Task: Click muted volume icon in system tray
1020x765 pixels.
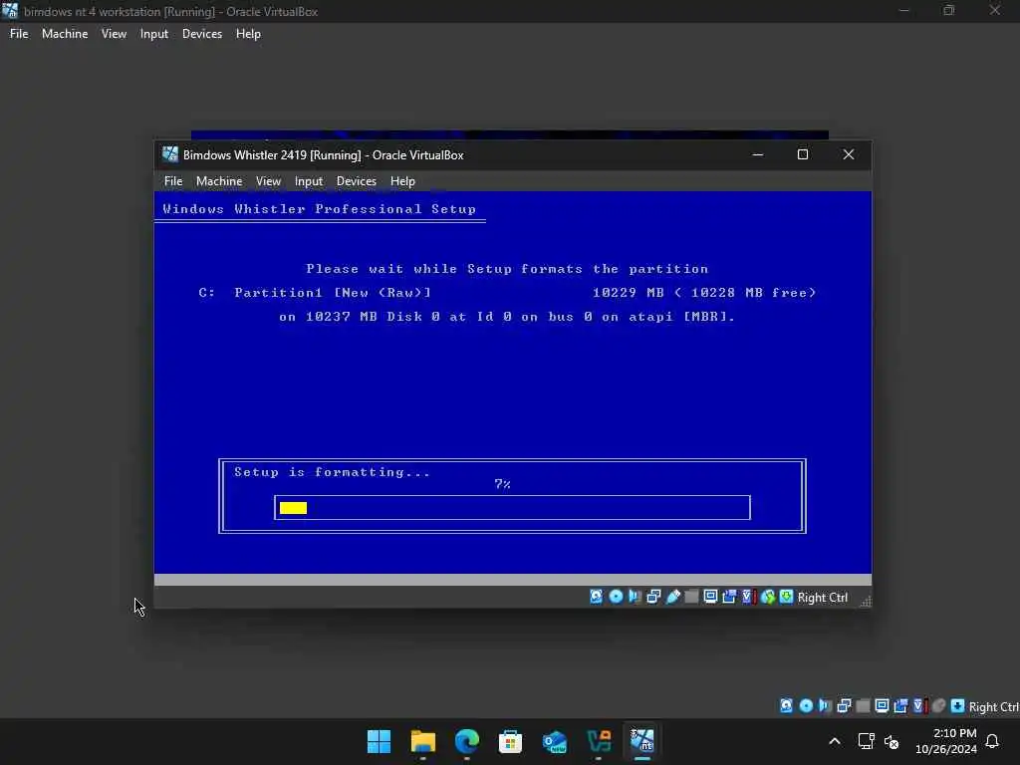Action: click(892, 741)
